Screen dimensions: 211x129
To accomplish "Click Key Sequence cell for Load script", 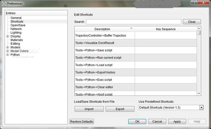I will pyautogui.click(x=166, y=65).
